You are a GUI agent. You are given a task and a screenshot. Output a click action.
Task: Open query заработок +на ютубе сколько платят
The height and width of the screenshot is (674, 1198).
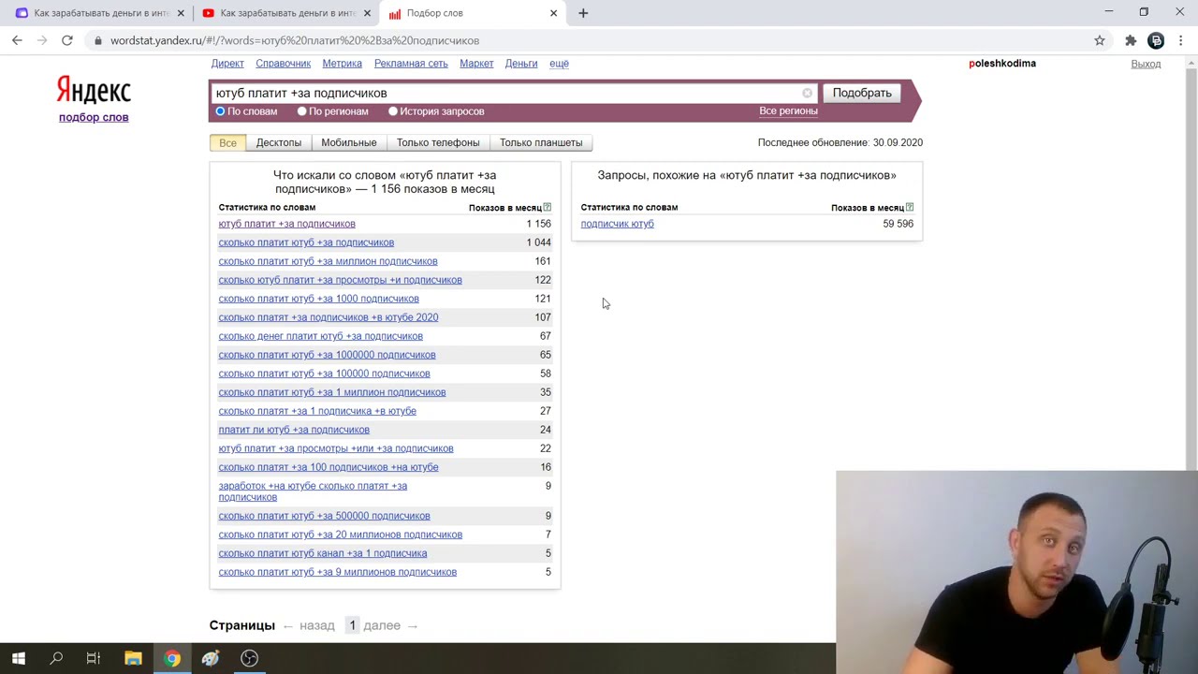(x=313, y=491)
